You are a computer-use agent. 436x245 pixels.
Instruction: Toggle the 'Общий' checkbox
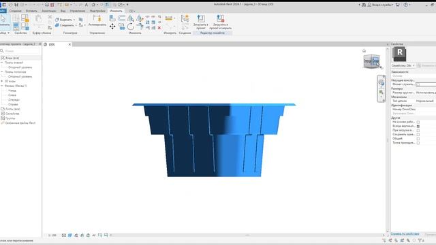pyautogui.click(x=418, y=139)
